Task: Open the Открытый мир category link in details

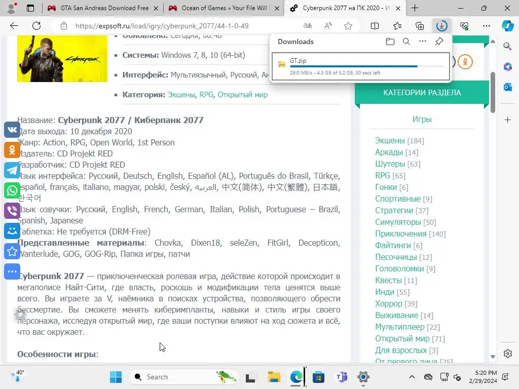Action: (243, 95)
